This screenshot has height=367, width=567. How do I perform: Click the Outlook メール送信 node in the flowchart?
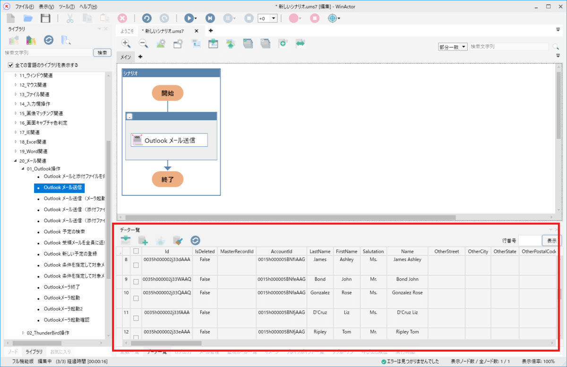169,140
